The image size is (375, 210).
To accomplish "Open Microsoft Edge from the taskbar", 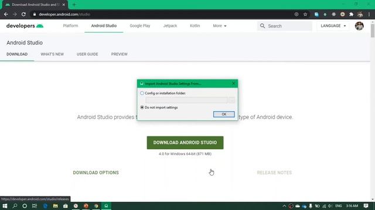I will point(45,206).
